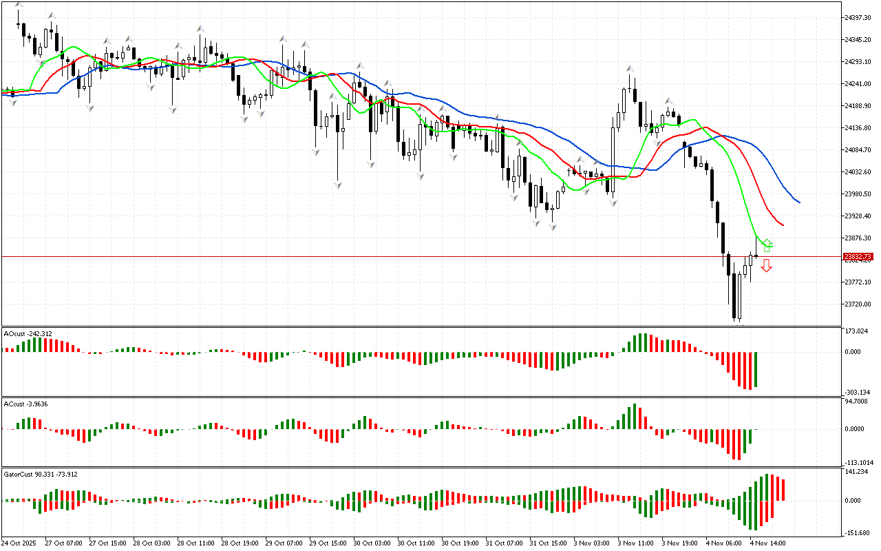
Task: Select the fractal marker above the 3 Nov 11:00 peak
Action: (629, 69)
